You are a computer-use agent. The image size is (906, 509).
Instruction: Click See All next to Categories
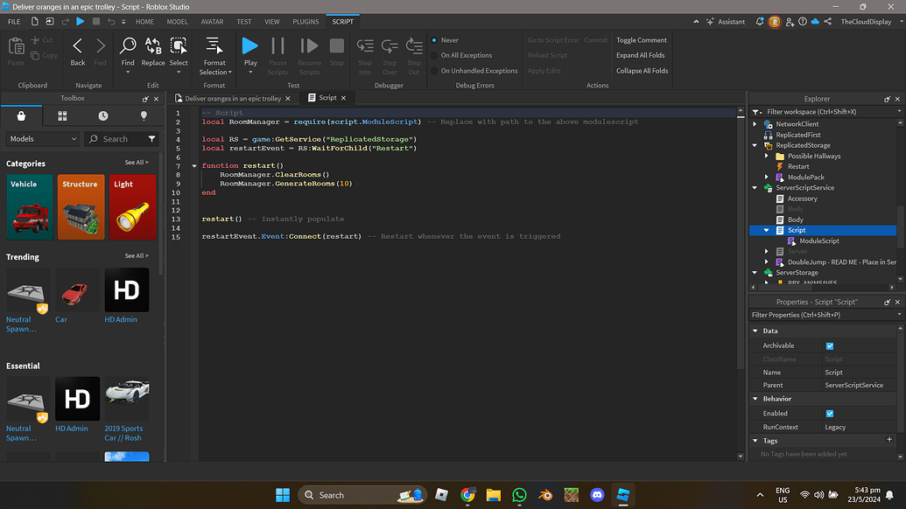pyautogui.click(x=137, y=163)
